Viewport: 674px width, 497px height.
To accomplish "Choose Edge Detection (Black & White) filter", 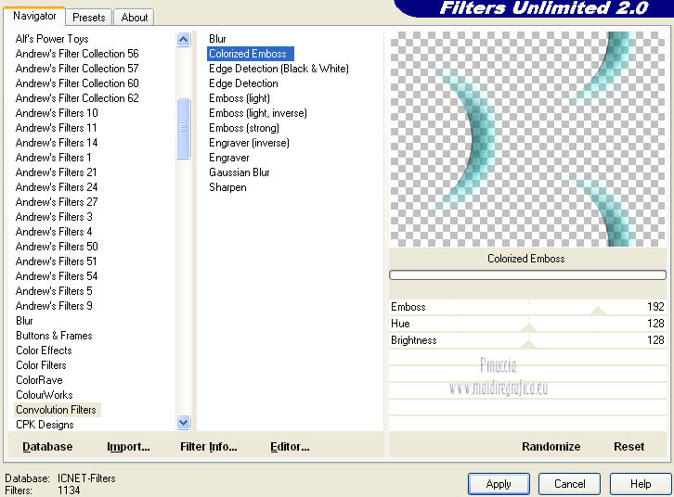I will pyautogui.click(x=279, y=69).
